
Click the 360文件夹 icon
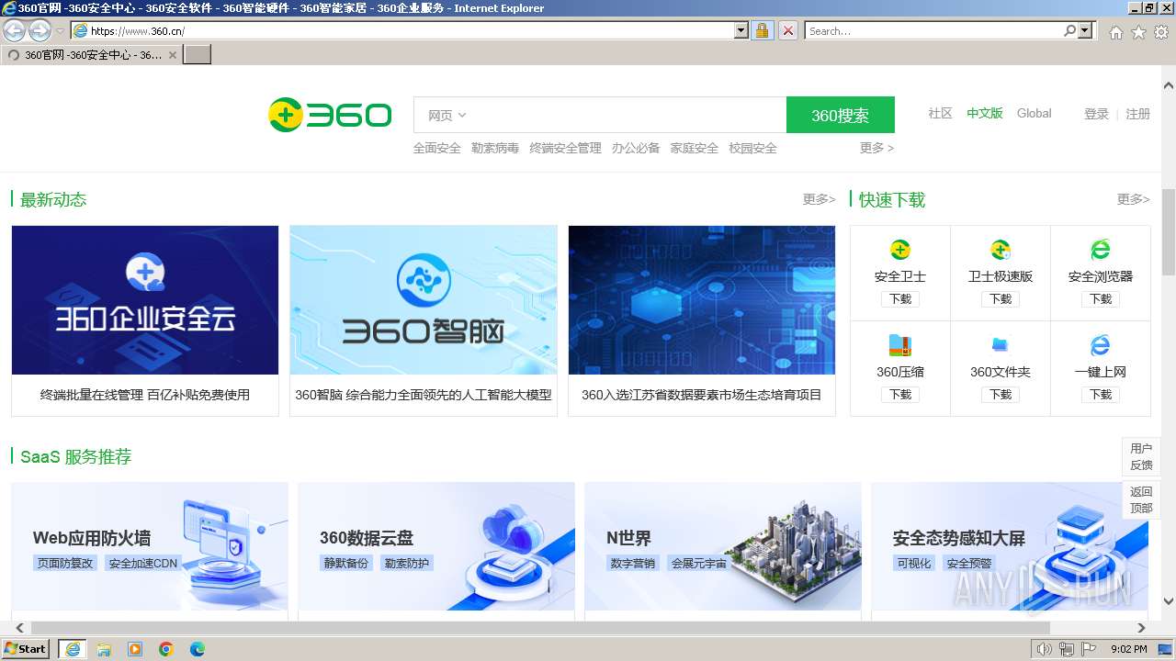click(1001, 345)
